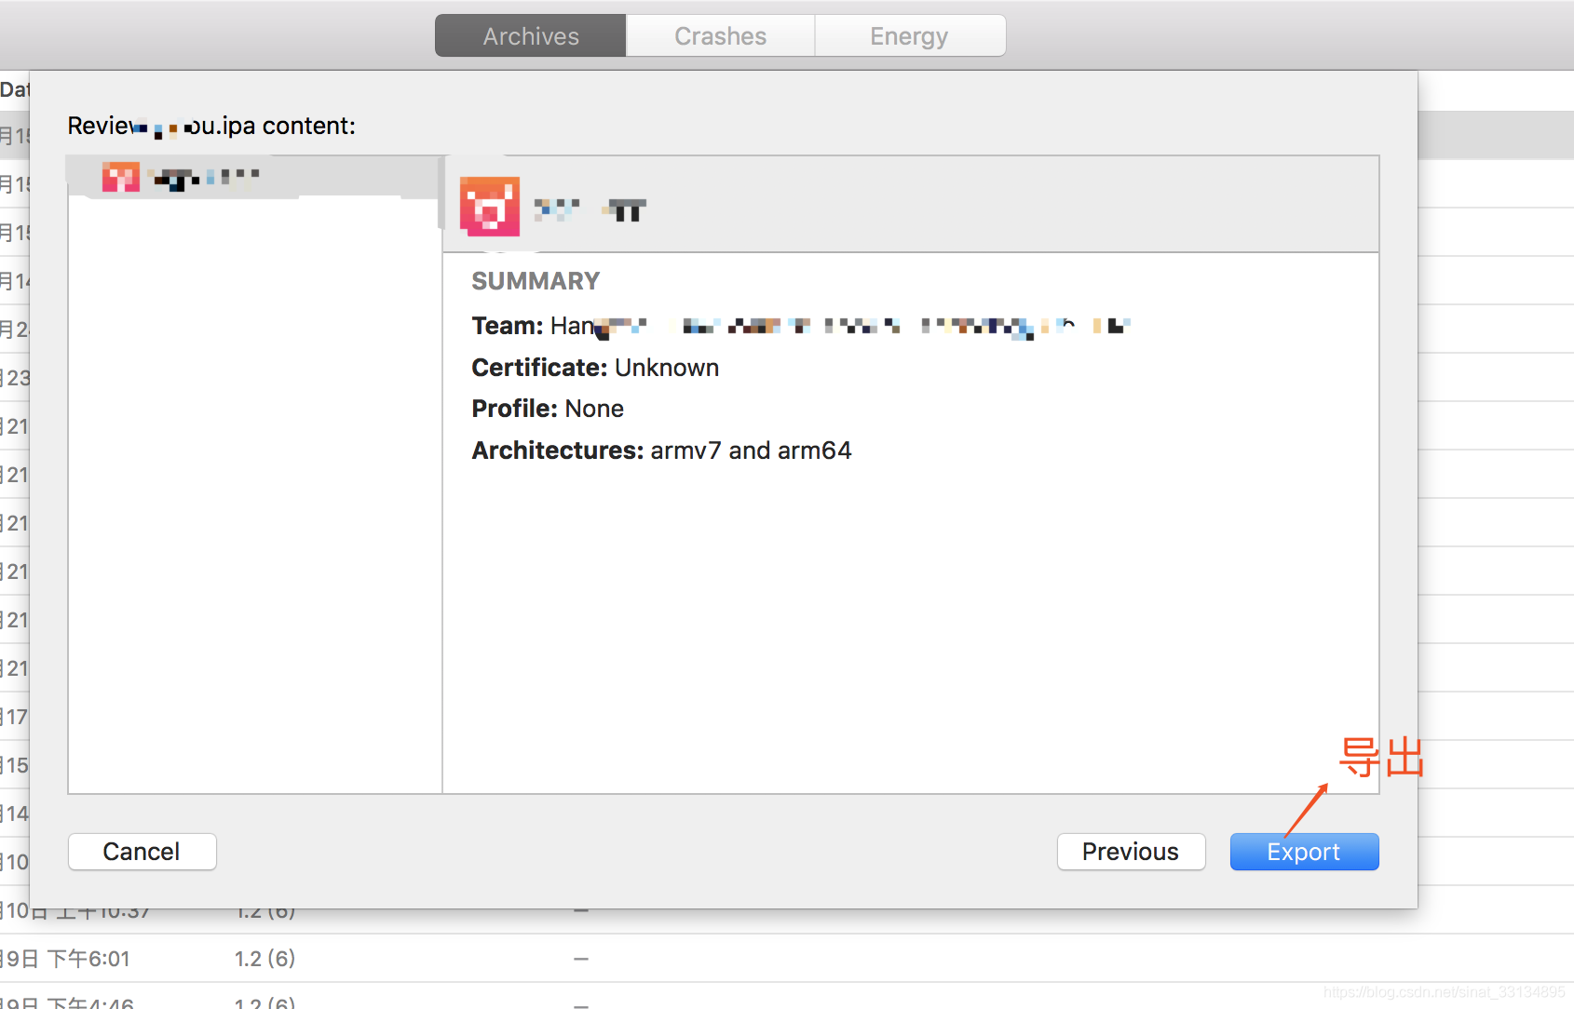Click Previous to return to export options
Screen dimensions: 1574x1009
(1131, 851)
